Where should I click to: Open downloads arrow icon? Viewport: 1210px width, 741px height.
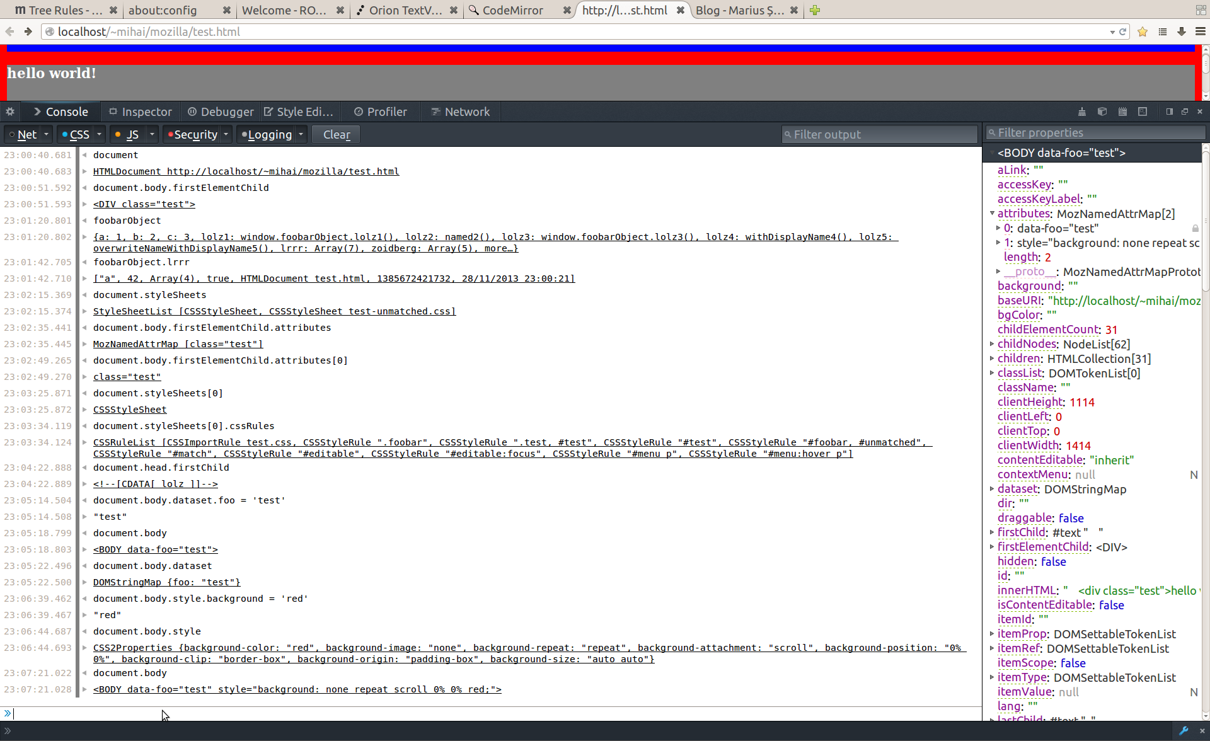1182,32
